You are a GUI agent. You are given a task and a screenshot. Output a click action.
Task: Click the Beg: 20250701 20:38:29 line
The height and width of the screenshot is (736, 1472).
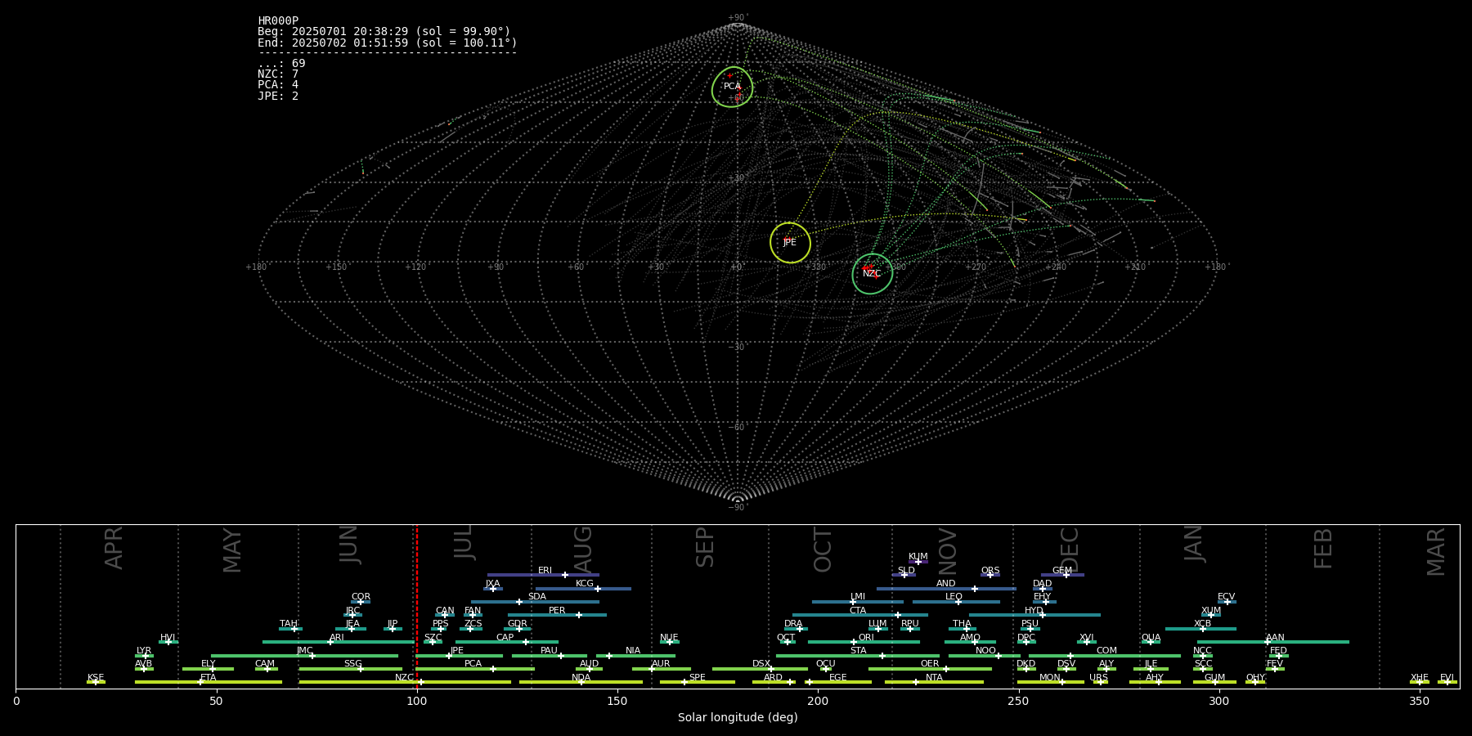pyautogui.click(x=384, y=32)
